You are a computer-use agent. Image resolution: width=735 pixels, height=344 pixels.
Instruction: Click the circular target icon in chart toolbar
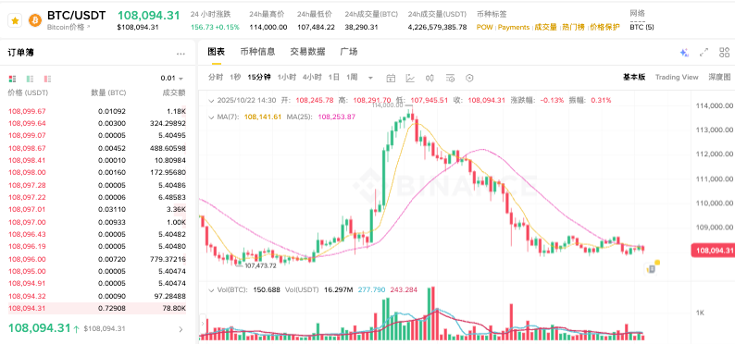pyautogui.click(x=469, y=78)
